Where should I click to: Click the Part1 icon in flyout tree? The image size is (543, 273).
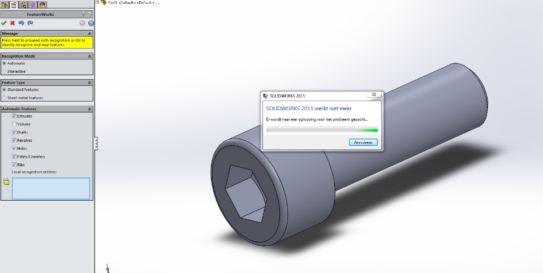tap(103, 2)
